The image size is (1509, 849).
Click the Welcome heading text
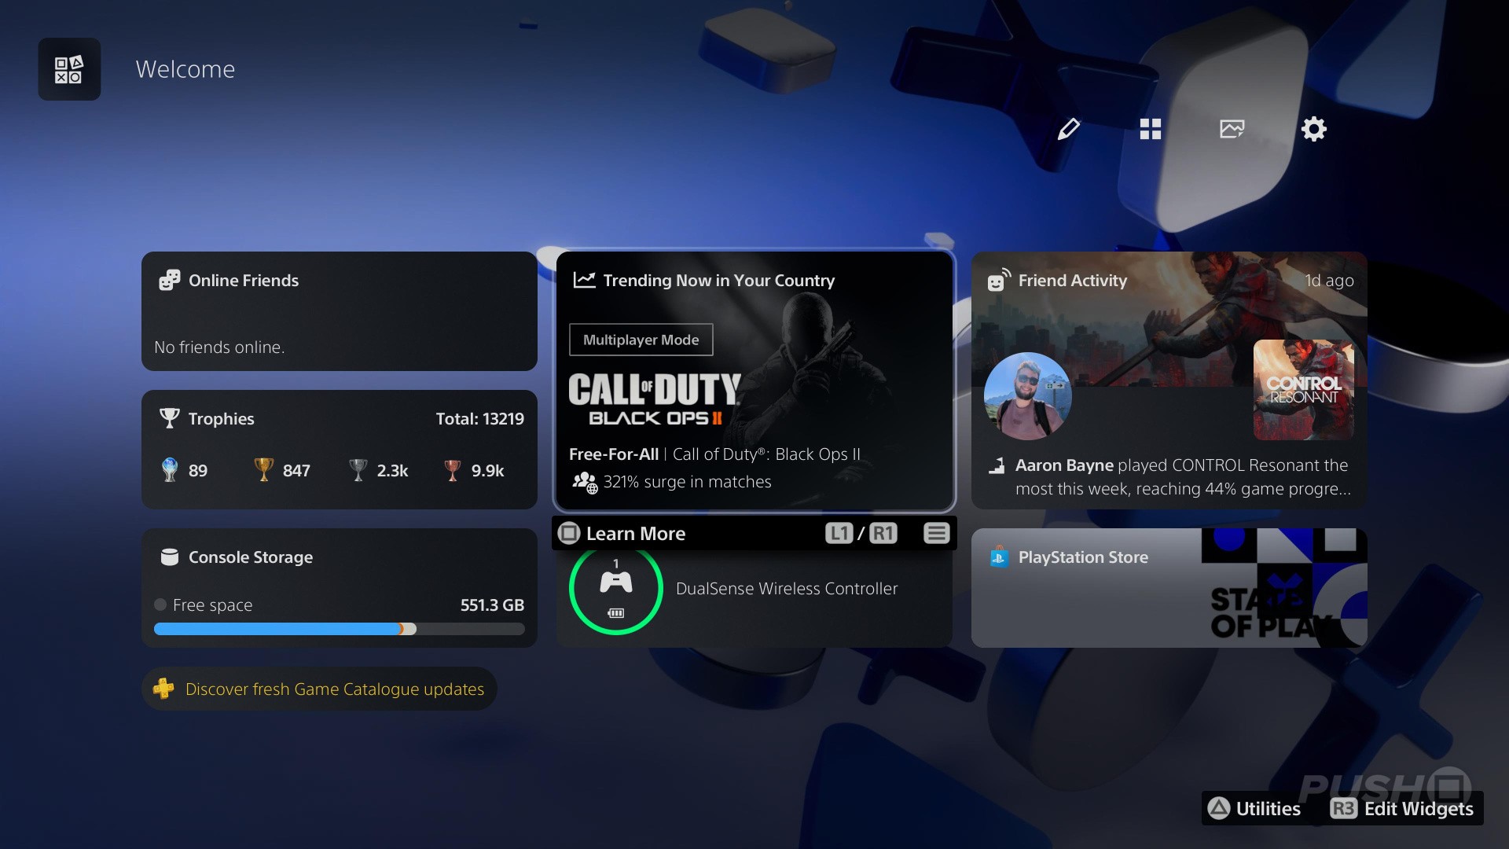[185, 69]
